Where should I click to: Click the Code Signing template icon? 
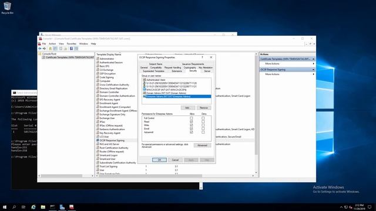[98, 77]
